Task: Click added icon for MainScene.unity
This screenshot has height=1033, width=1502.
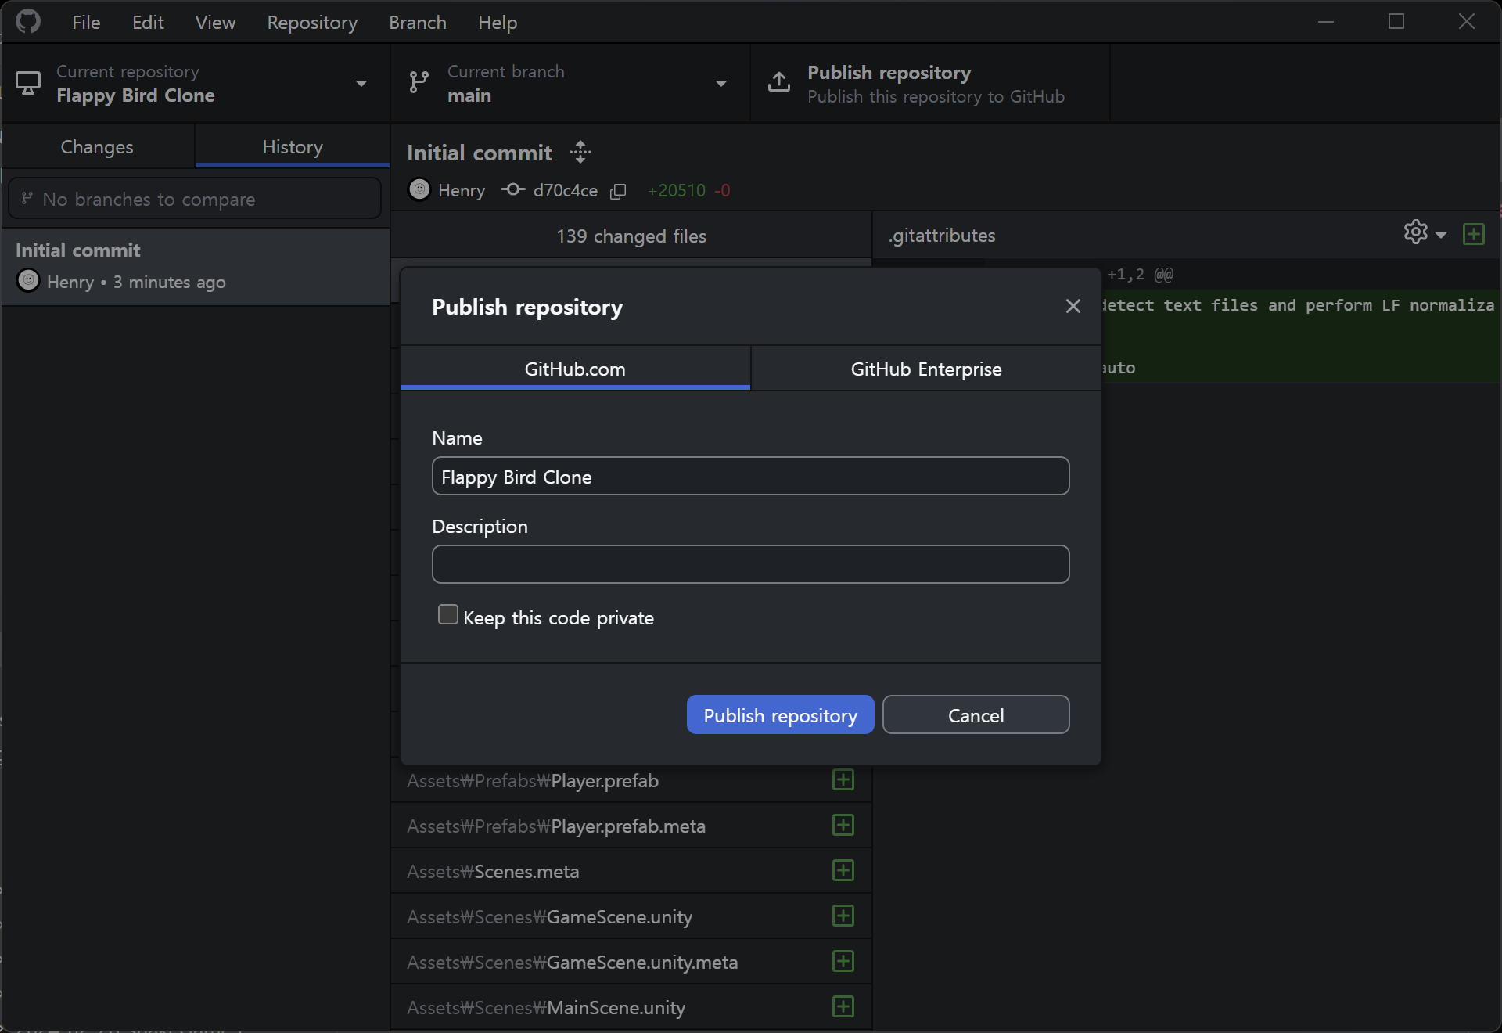Action: 843,1007
